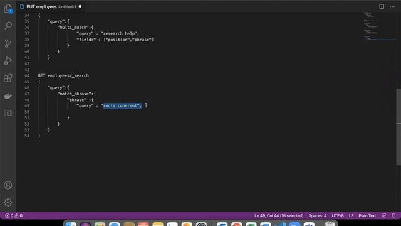Open the Search view
Viewport: 401px width, 226px height.
8,26
